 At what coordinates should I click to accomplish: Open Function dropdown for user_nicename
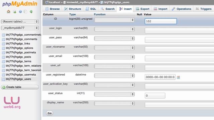pos(114,48)
